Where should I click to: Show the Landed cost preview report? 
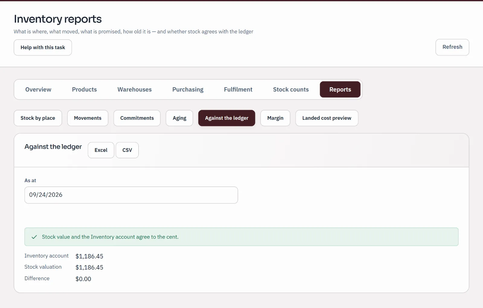pos(327,118)
